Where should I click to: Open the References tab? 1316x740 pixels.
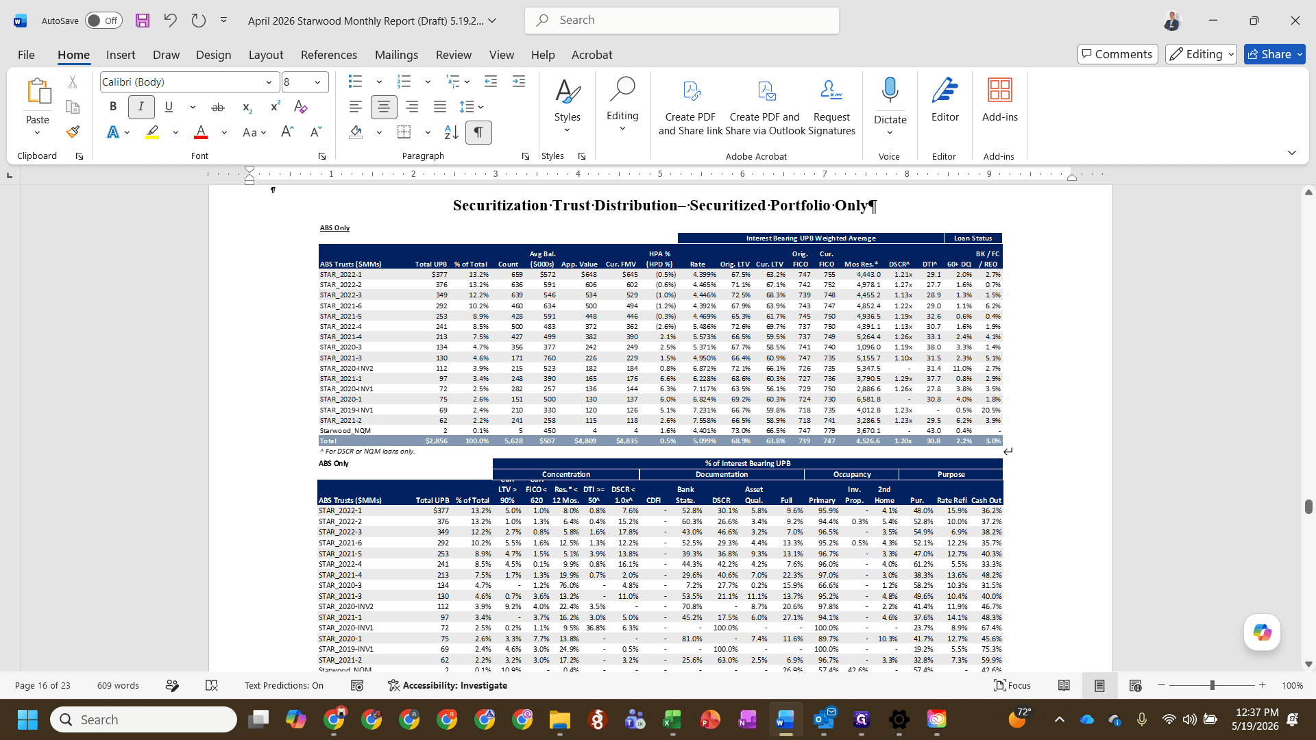(329, 55)
